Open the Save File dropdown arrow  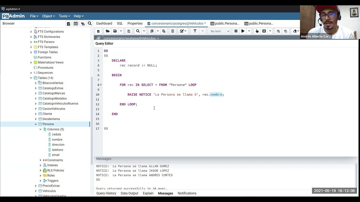pyautogui.click(x=121, y=31)
